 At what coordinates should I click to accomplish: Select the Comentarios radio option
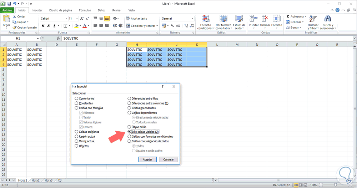[x=76, y=98]
